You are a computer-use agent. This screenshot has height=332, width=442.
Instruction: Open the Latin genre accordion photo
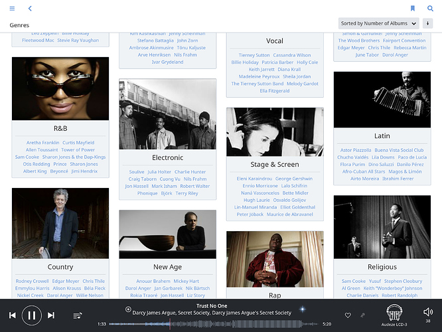[x=382, y=100]
